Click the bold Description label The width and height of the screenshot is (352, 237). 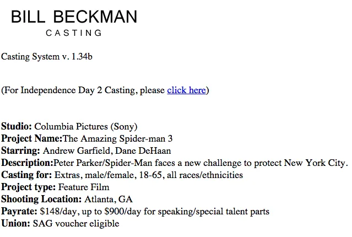27,163
